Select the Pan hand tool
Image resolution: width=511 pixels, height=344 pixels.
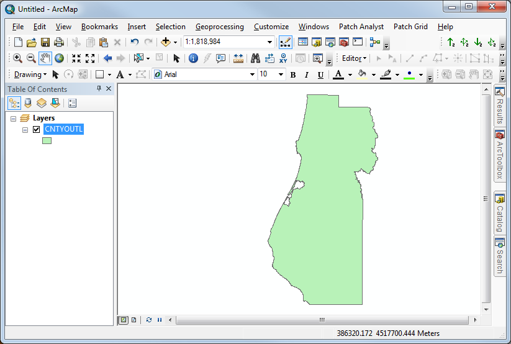[x=45, y=58]
